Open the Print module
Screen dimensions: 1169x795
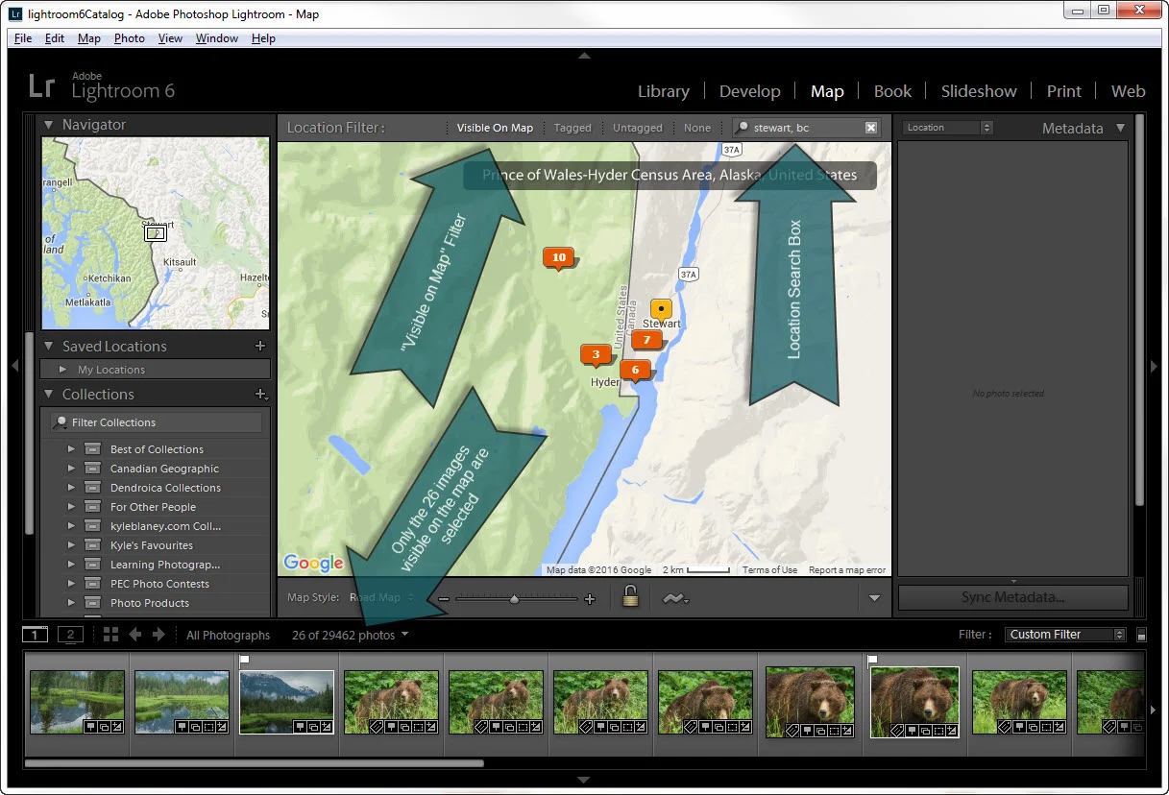[1064, 91]
